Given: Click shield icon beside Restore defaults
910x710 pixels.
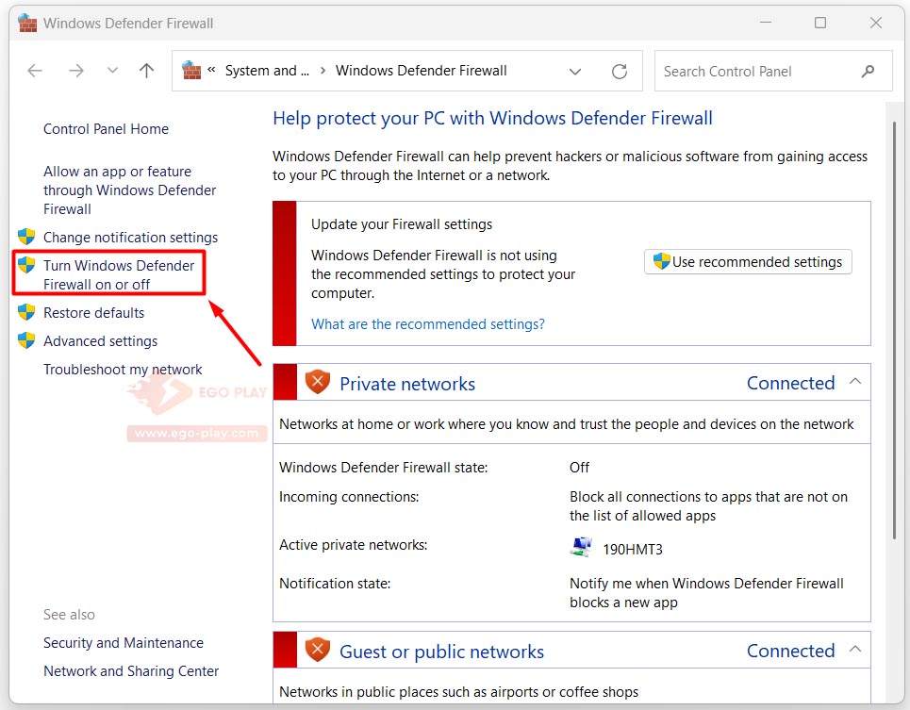Looking at the screenshot, I should coord(26,312).
